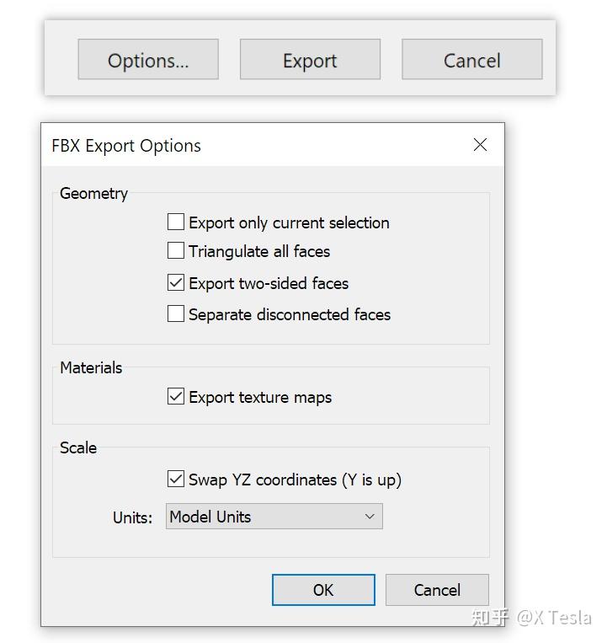This screenshot has width=607, height=643.
Task: Select the Geometry group heading
Action: point(93,194)
